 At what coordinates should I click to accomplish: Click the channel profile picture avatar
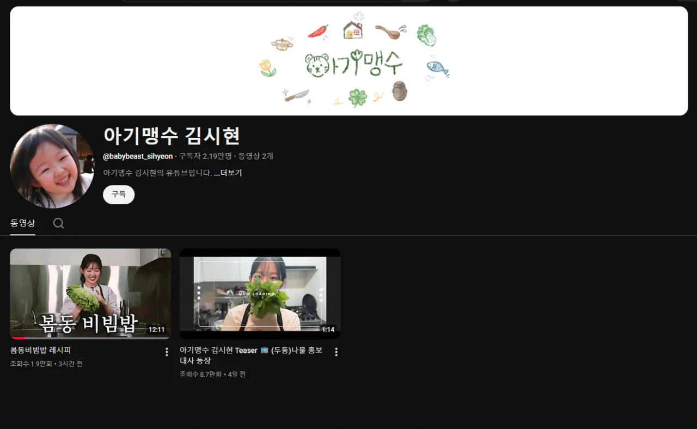coord(52,166)
